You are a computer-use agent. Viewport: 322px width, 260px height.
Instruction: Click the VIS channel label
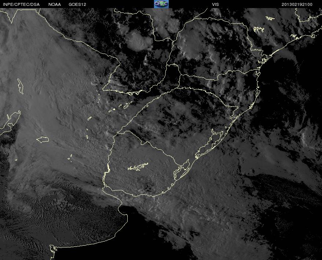coord(215,4)
